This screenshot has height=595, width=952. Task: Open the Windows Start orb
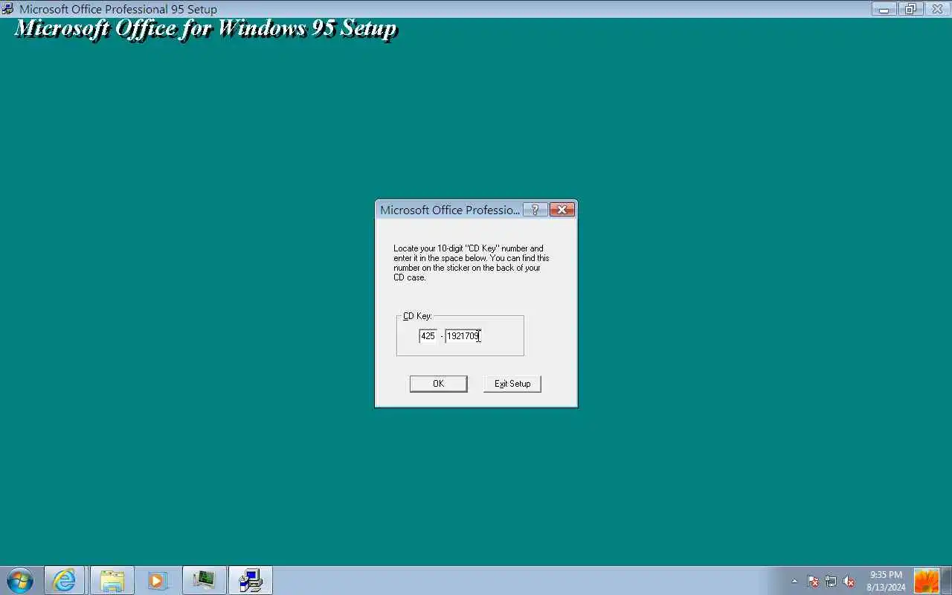click(20, 580)
